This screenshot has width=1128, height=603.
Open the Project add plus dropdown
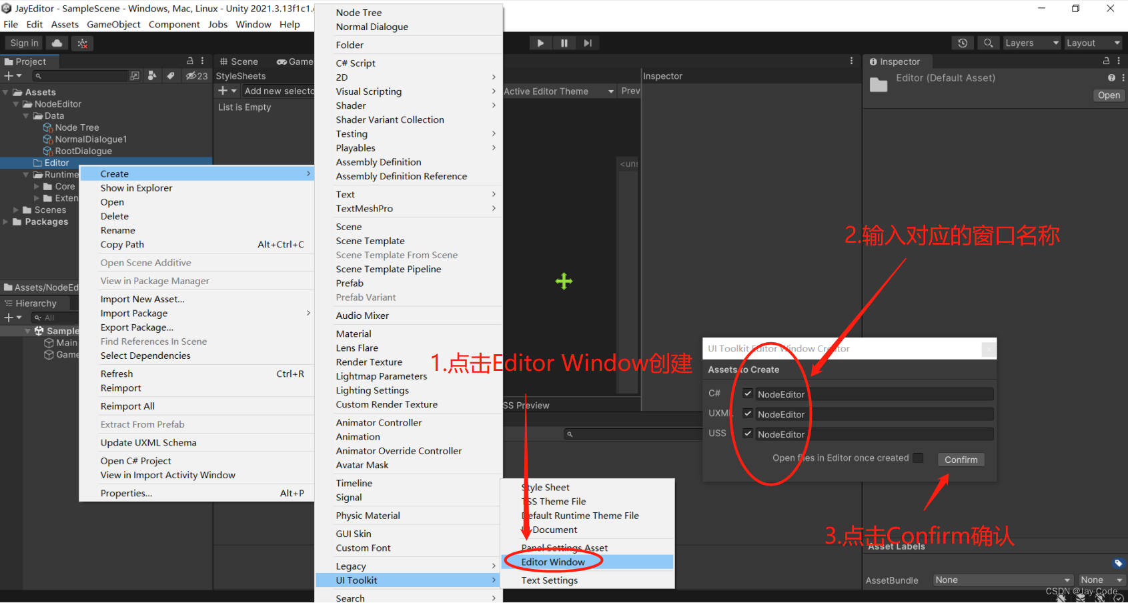click(13, 75)
